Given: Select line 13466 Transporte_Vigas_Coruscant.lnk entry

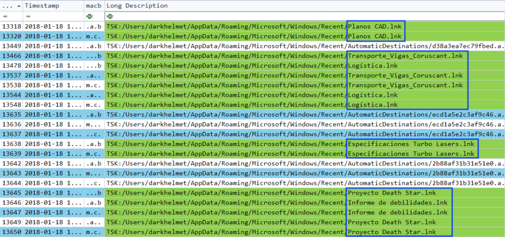Looking at the screenshot, I should [x=405, y=56].
